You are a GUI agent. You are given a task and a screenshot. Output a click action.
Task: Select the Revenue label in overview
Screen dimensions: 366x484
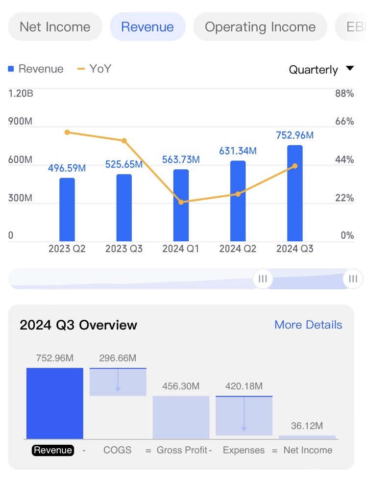click(x=53, y=450)
